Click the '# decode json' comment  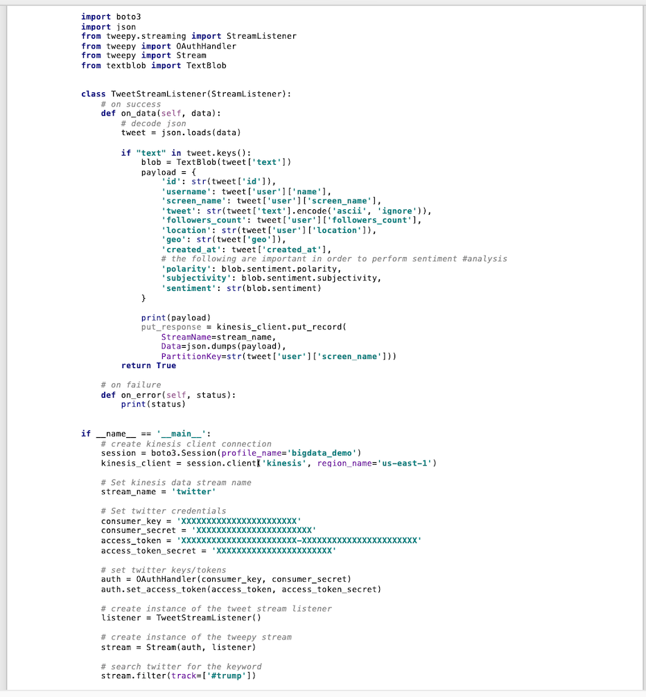click(153, 123)
